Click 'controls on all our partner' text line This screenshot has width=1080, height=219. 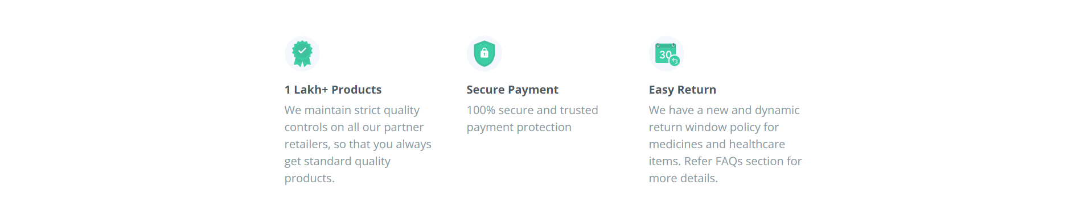click(354, 127)
